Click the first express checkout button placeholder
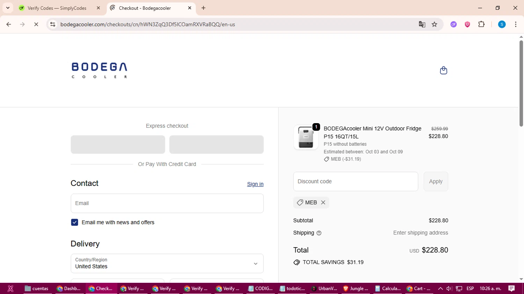The image size is (524, 294). [118, 145]
